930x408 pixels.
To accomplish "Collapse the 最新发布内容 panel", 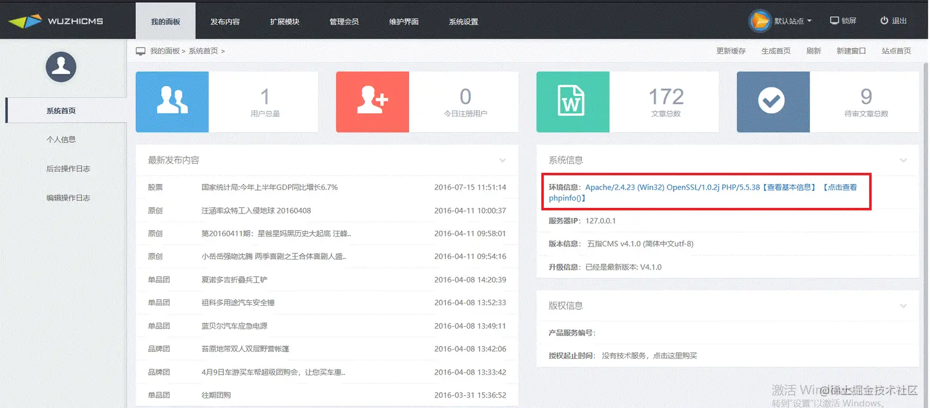I will click(x=503, y=161).
